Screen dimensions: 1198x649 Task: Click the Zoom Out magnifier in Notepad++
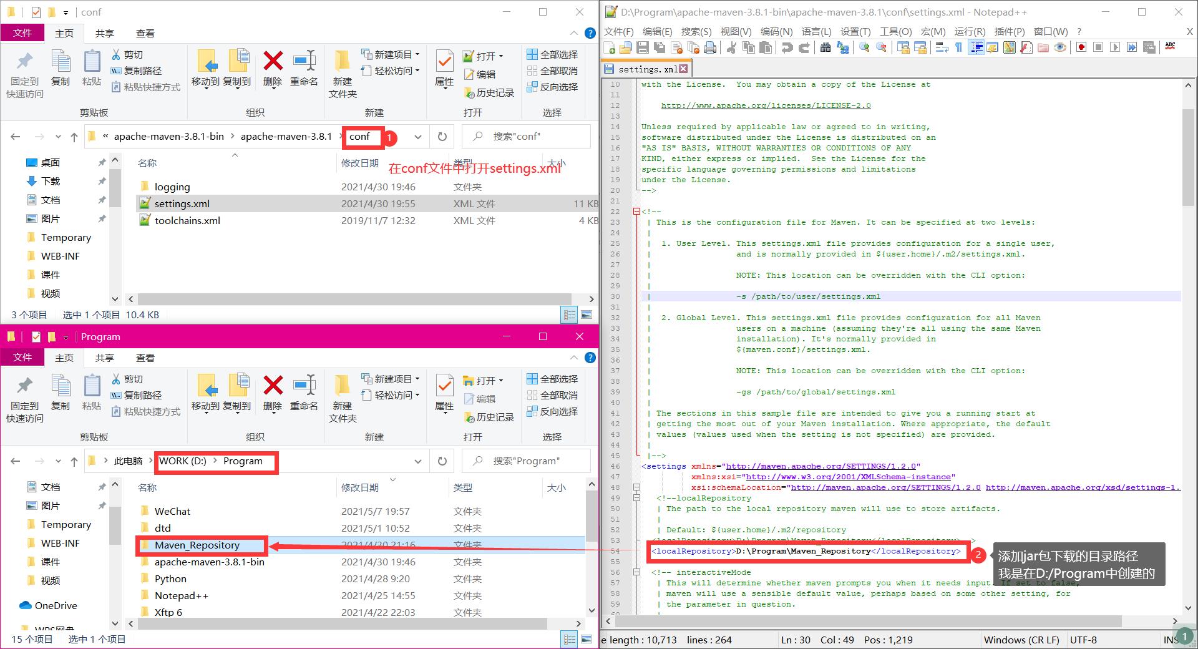click(882, 47)
